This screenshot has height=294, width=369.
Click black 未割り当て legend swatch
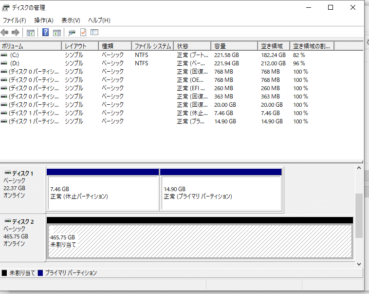pyautogui.click(x=4, y=273)
